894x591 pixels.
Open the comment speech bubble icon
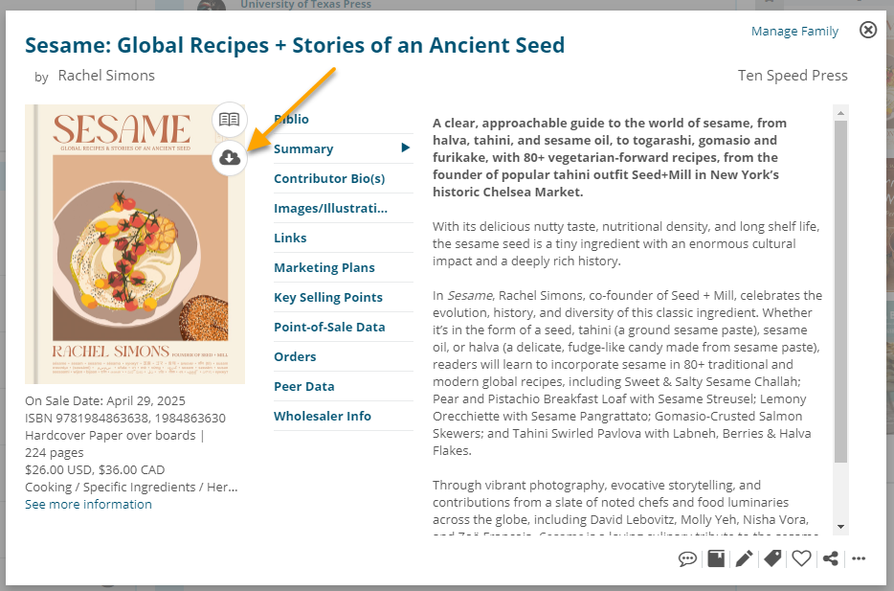point(687,558)
